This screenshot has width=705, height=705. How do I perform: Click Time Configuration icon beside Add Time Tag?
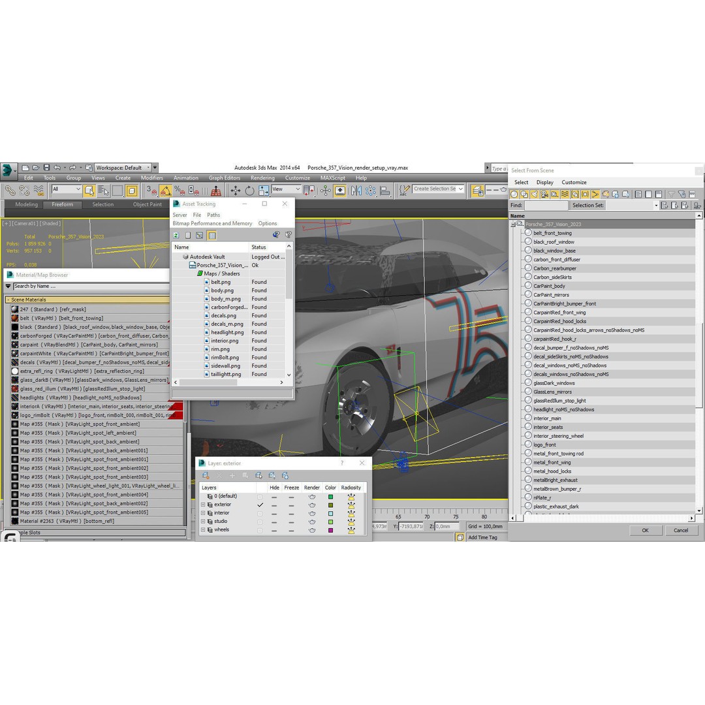(460, 537)
